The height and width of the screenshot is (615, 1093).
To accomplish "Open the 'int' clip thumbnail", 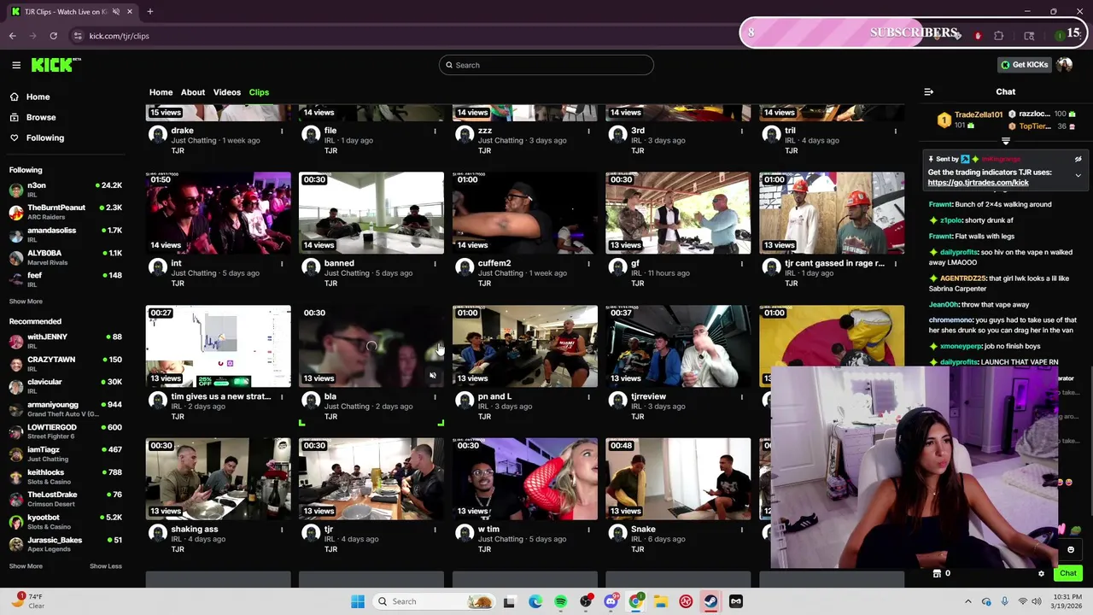I will [218, 213].
